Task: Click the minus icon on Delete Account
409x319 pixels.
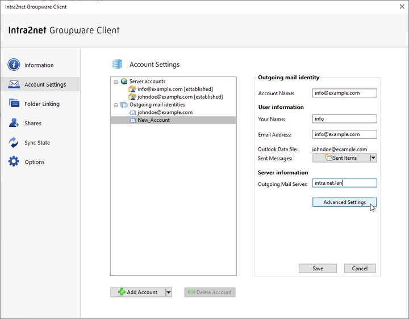Action: tap(191, 292)
